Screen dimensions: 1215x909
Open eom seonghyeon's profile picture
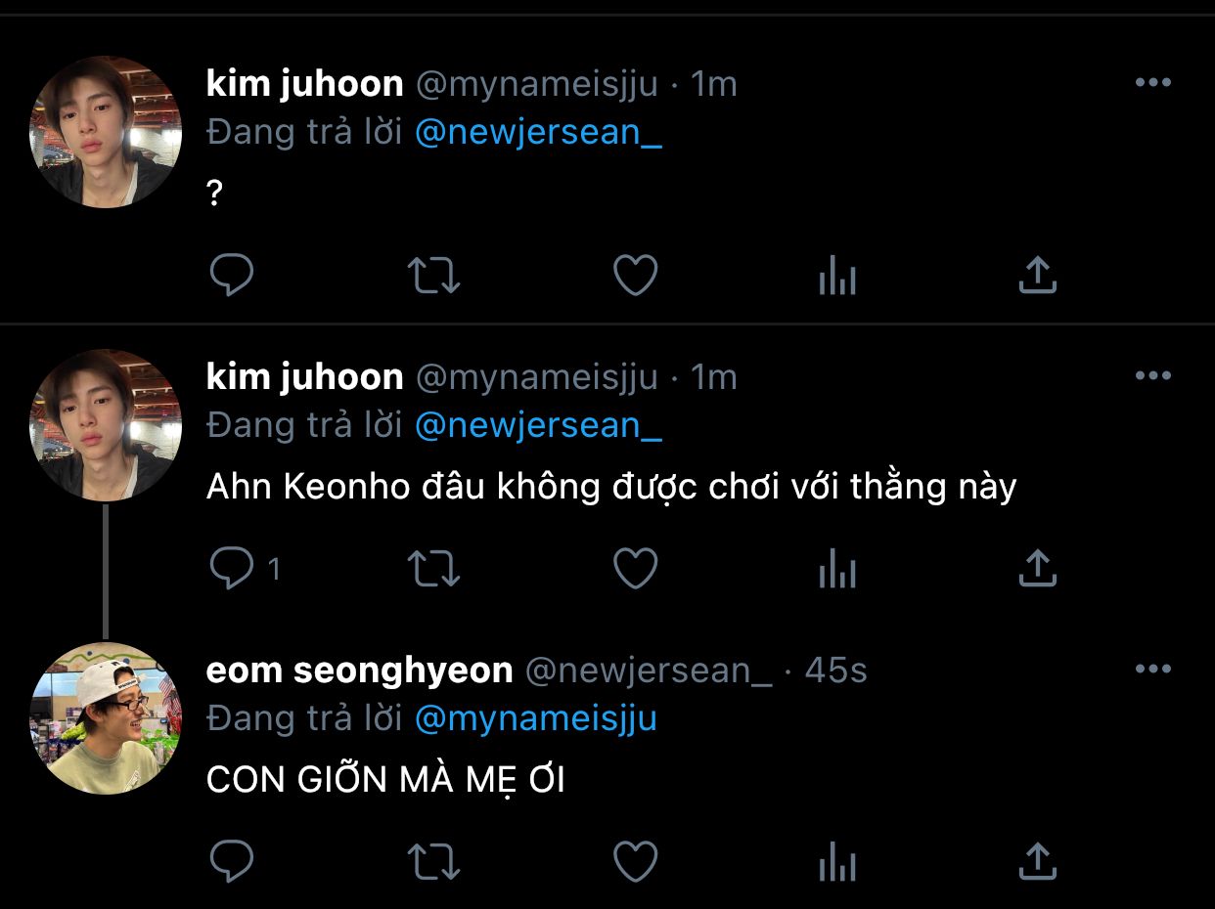pos(106,717)
